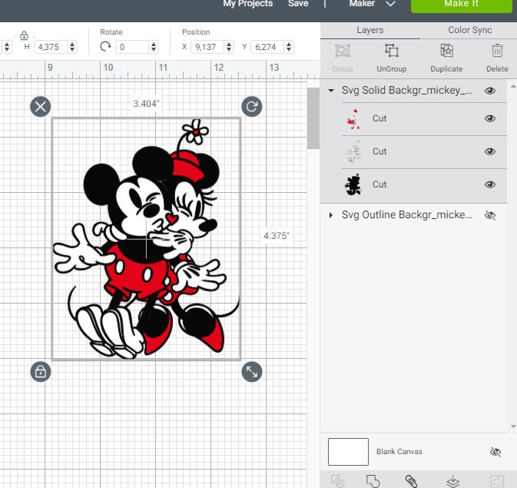Click the Contour tool at the panel bottom
Viewport: 517px width, 488px height.
coord(497,481)
